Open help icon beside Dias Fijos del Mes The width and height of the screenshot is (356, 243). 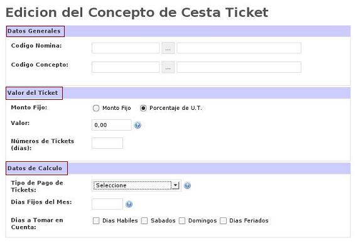point(129,204)
